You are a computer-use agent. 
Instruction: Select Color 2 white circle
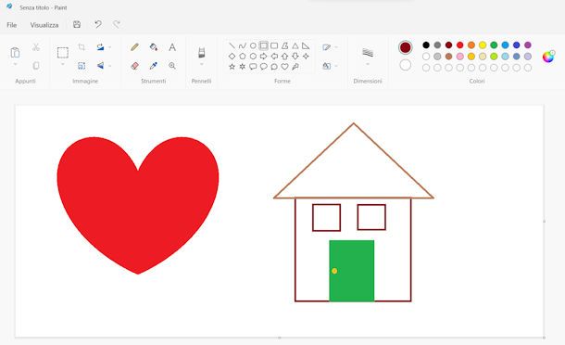[x=406, y=65]
